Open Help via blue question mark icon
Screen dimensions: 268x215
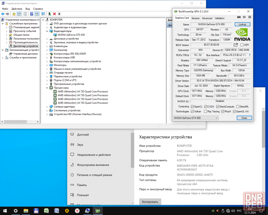32,14
